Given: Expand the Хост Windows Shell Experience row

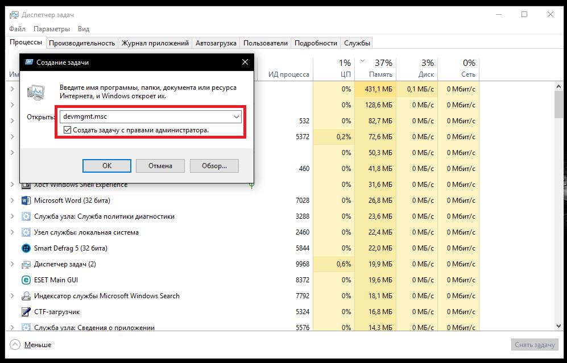Looking at the screenshot, I should click(x=13, y=185).
